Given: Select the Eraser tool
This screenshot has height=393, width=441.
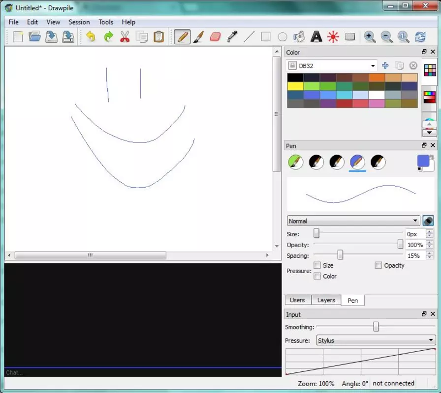Looking at the screenshot, I should click(216, 37).
